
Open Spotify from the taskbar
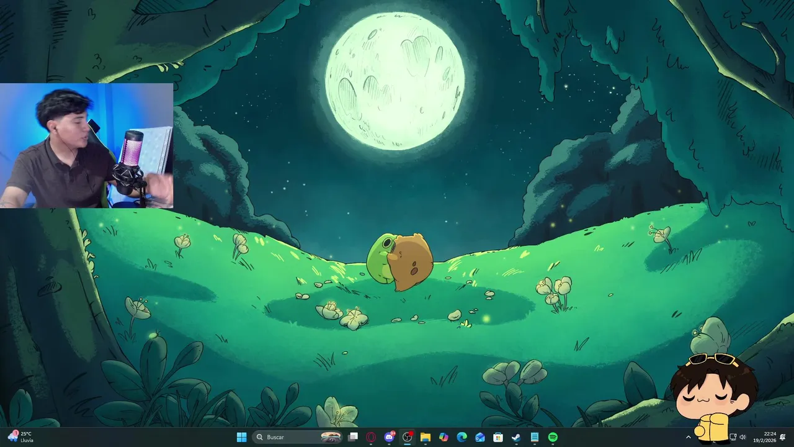tap(552, 437)
